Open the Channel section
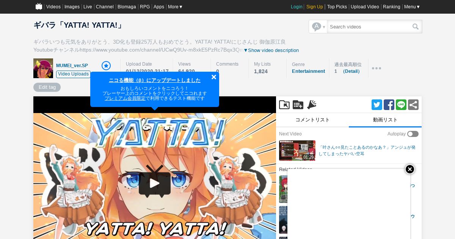Image resolution: width=455 pixels, height=239 pixels. tap(105, 7)
